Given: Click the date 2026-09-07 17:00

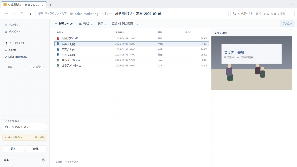Looking at the screenshot, I should [125, 60].
